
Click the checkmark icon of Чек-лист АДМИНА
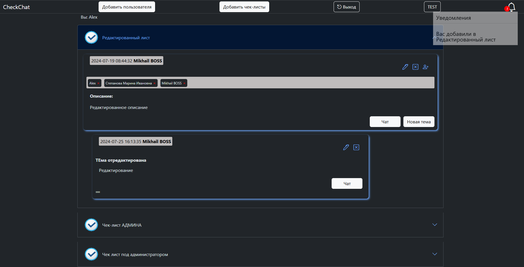[91, 225]
